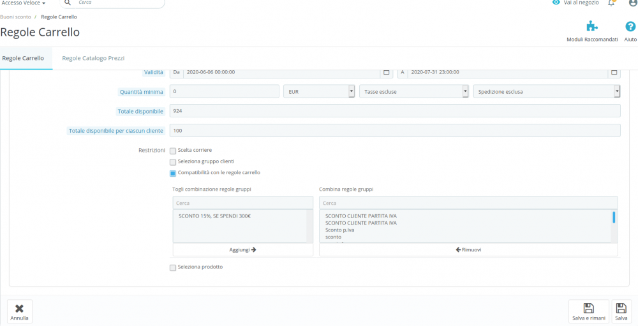The height and width of the screenshot is (326, 638).
Task: Open the notifications bell icon
Action: (611, 3)
